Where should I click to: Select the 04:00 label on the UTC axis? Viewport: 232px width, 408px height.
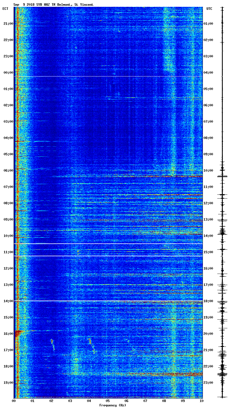click(208, 73)
